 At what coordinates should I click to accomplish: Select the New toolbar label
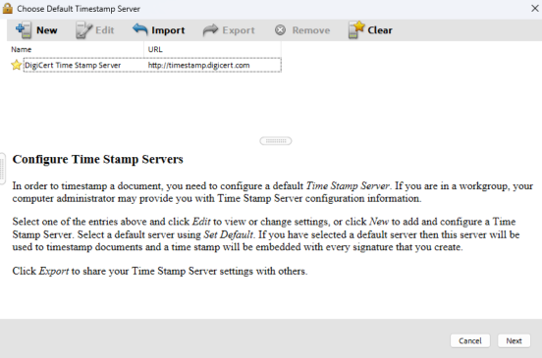[47, 30]
